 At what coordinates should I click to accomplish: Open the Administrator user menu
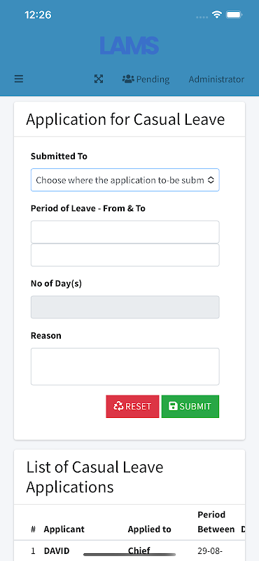click(216, 79)
